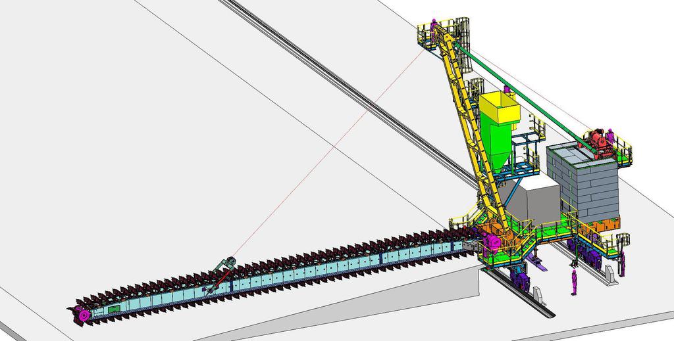
Task: Select the dark grey stacked counterweight block
Action: tap(583, 183)
